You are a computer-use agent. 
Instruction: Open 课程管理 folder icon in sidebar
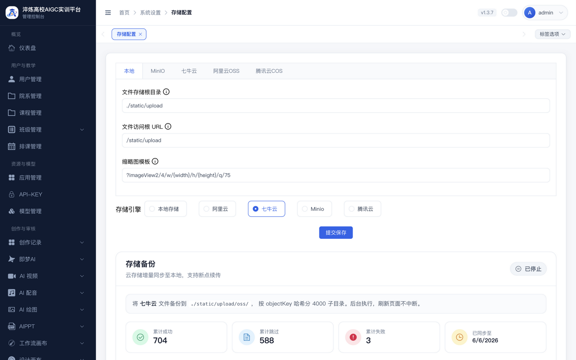[x=12, y=113]
